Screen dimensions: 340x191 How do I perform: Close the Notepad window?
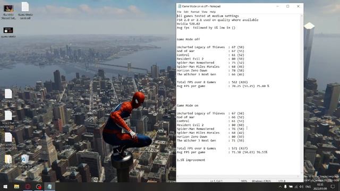[x=298, y=6]
